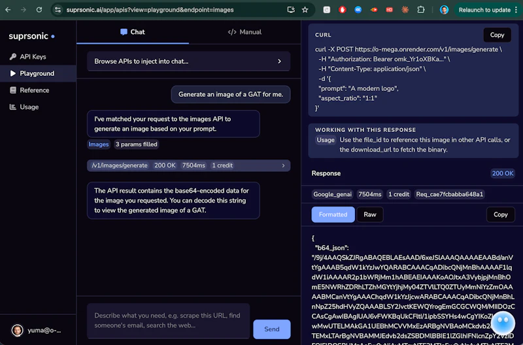Switch to the Manual tab

pos(245,32)
